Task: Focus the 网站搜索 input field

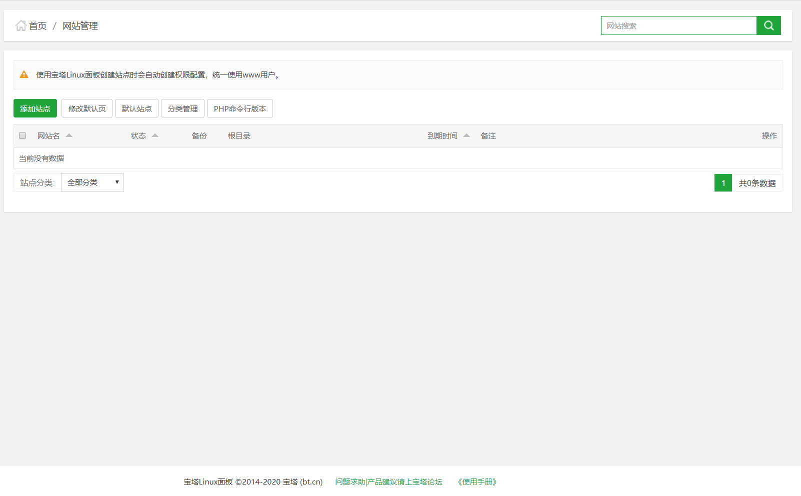Action: pyautogui.click(x=678, y=25)
